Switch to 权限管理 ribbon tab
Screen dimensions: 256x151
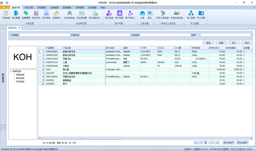tap(79, 7)
